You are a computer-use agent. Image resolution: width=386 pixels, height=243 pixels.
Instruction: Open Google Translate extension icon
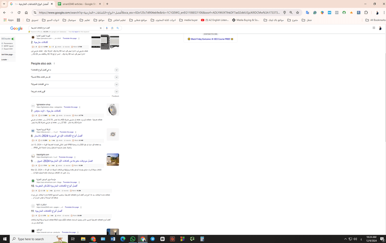point(308,12)
